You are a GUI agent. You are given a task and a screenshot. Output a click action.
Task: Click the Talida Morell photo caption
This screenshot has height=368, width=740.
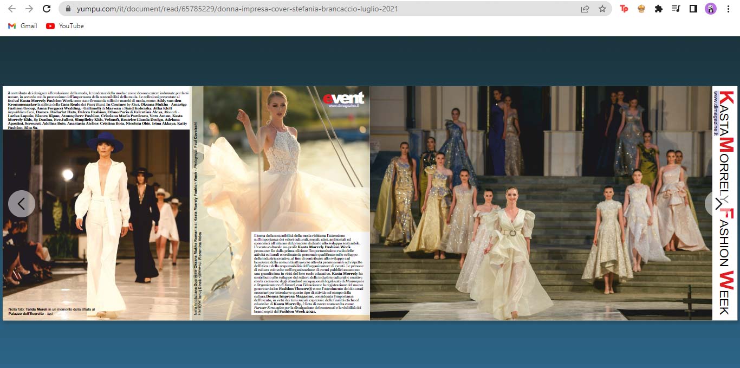click(x=51, y=311)
